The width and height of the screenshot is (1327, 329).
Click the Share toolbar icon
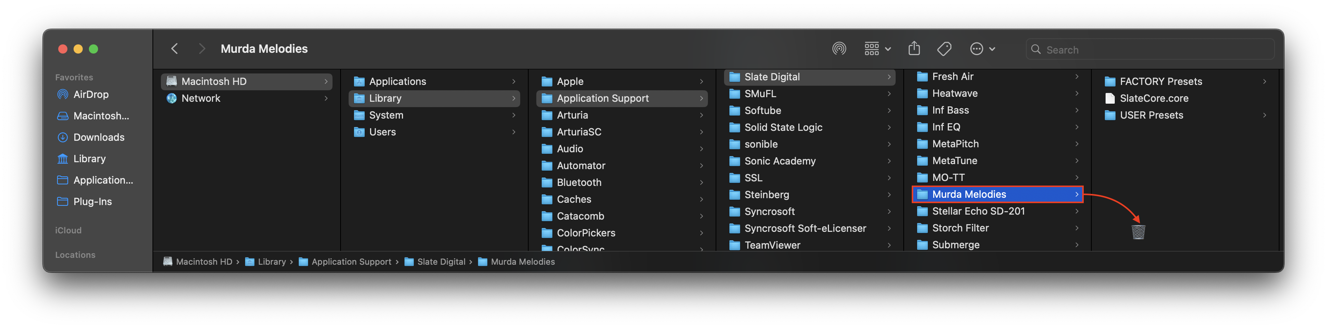tap(914, 49)
